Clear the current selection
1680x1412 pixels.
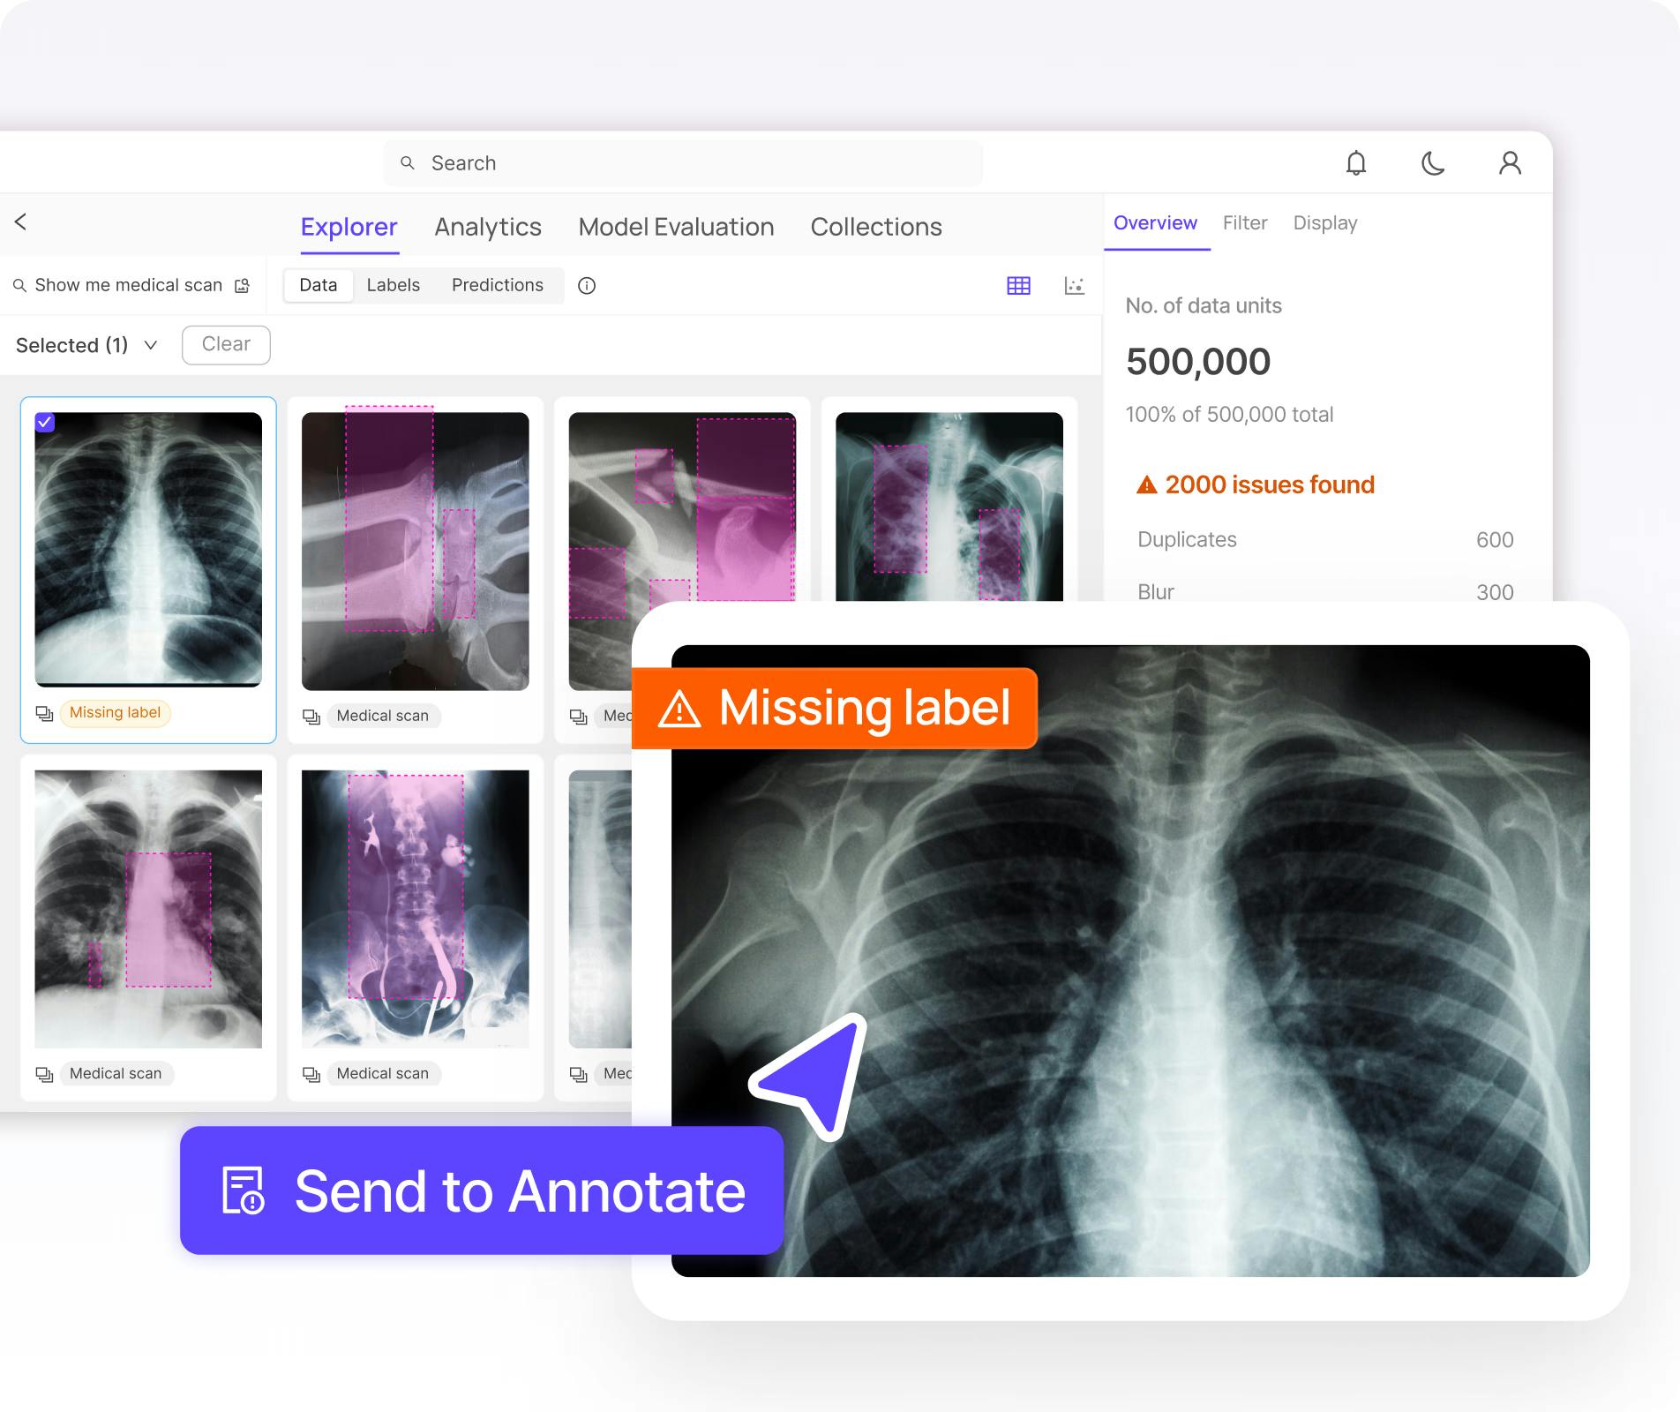[x=226, y=344]
